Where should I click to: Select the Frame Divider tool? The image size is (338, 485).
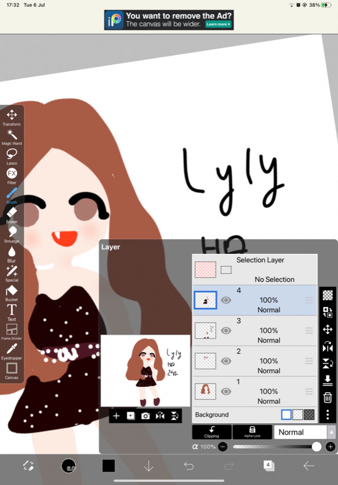(12, 332)
